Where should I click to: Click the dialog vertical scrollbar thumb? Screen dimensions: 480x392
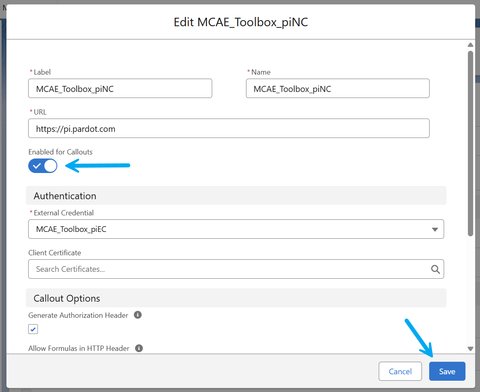470,144
